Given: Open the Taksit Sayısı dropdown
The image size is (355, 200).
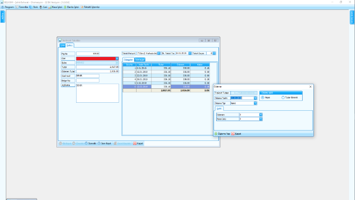Looking at the screenshot, I should tap(214, 53).
